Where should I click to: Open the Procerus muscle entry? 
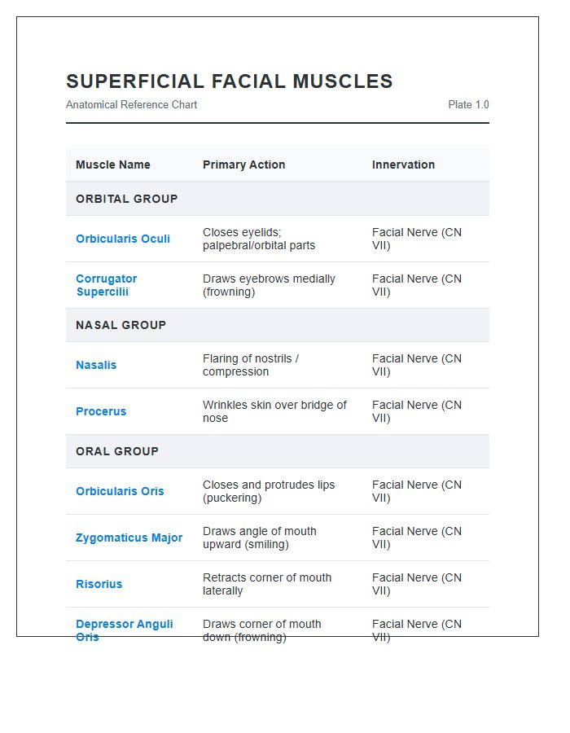pyautogui.click(x=101, y=411)
